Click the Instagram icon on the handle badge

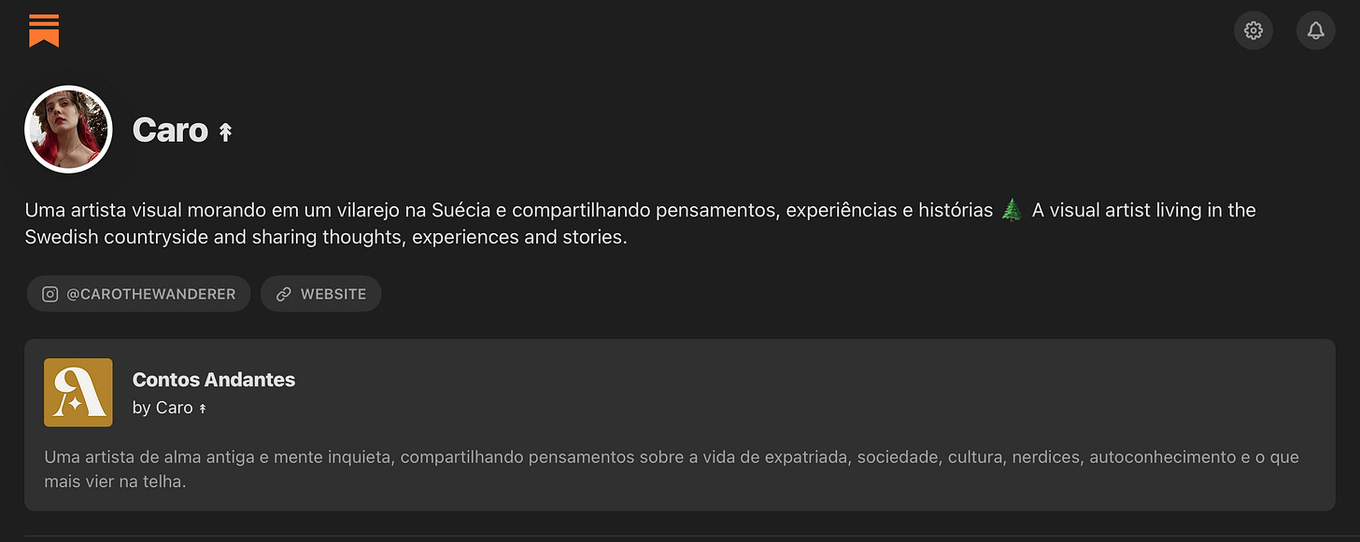pos(50,293)
